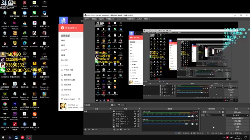
Task: Toggle visibility of 文本 (GDI+) 4 2 source
Action: pos(135,119)
